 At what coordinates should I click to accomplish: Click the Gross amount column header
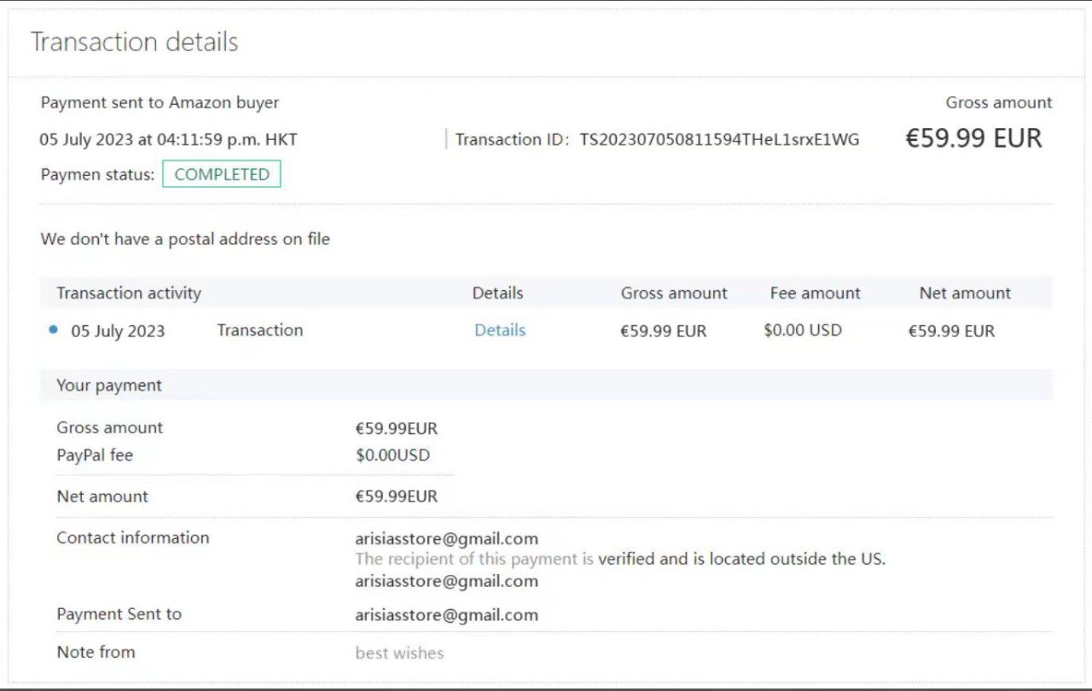674,293
